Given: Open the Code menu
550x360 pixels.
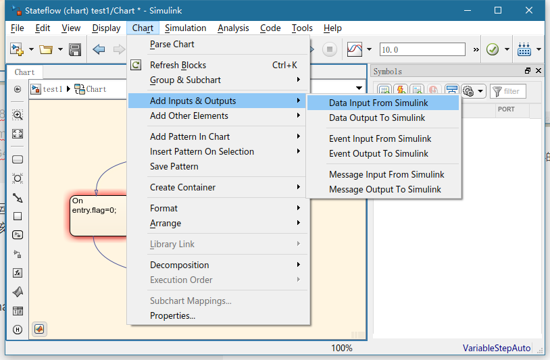Looking at the screenshot, I should [x=270, y=28].
